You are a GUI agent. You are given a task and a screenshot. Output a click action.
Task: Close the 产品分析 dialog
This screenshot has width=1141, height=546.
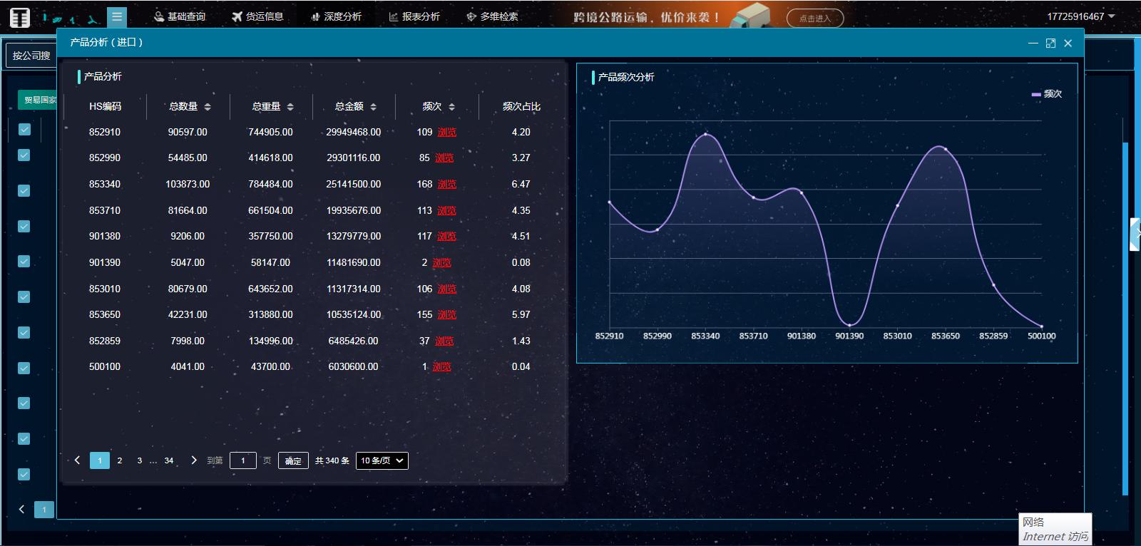tap(1068, 43)
